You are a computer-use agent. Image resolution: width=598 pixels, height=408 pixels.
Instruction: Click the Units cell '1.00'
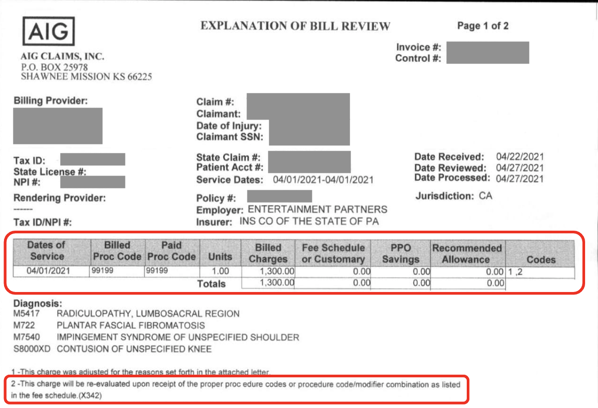(220, 271)
